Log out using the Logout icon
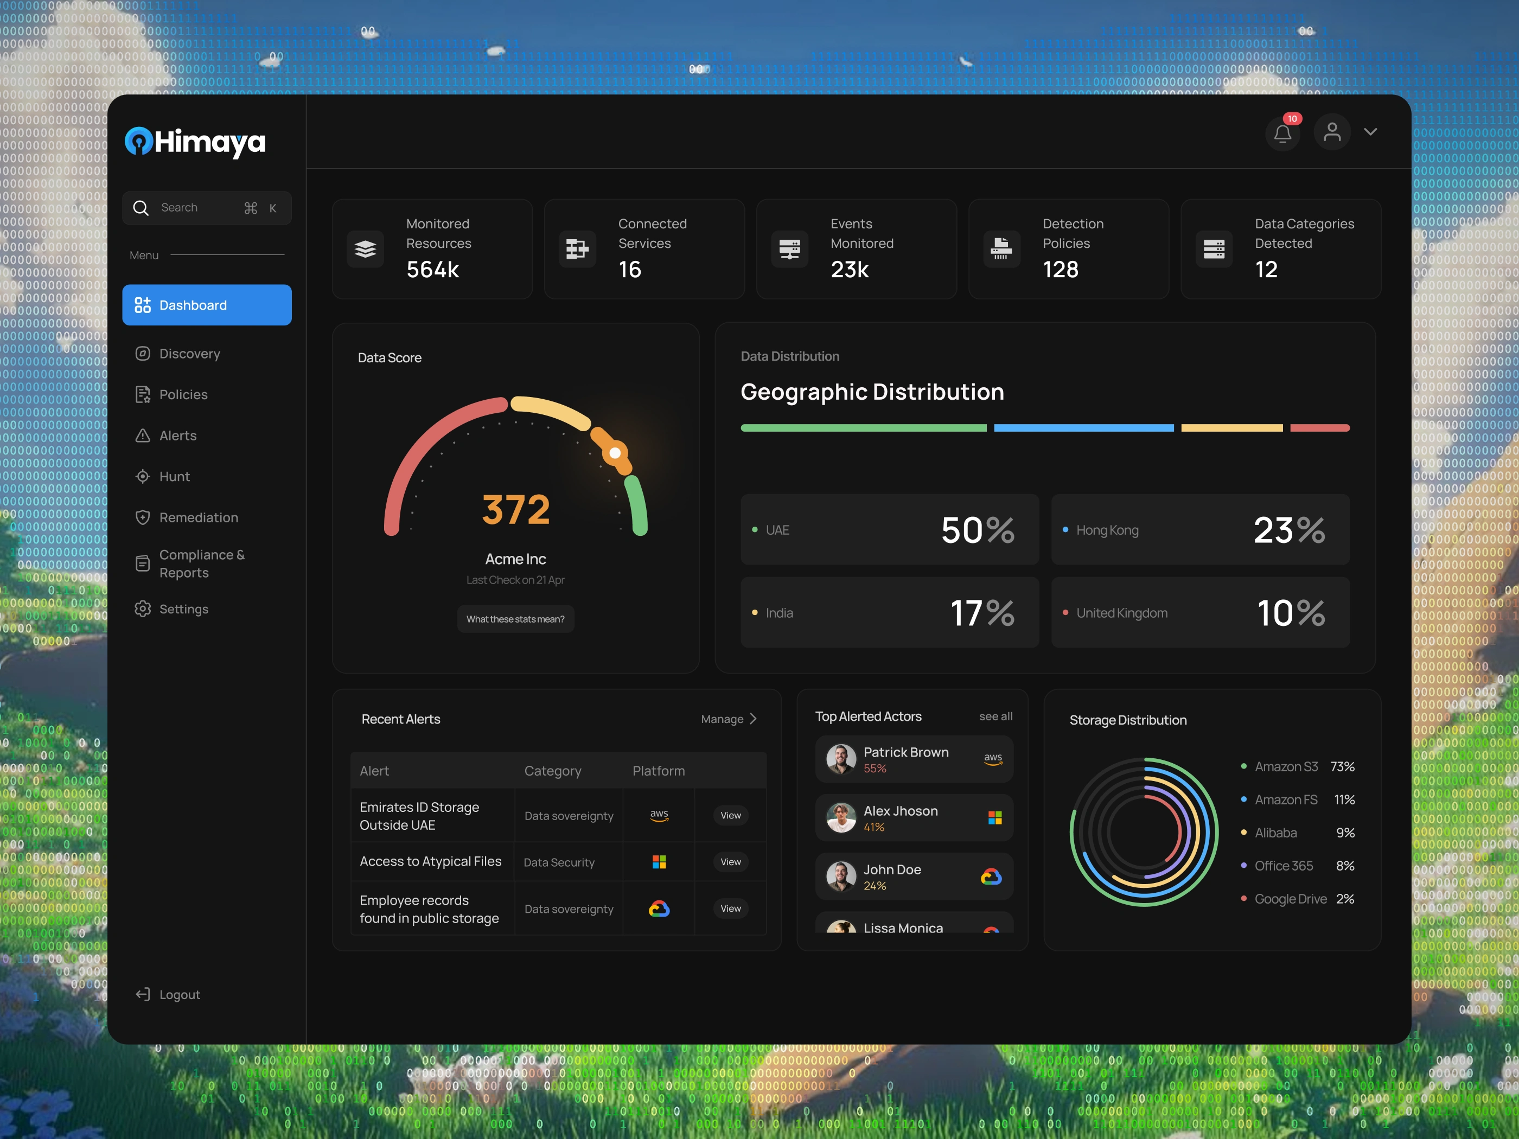This screenshot has width=1519, height=1139. pos(143,994)
